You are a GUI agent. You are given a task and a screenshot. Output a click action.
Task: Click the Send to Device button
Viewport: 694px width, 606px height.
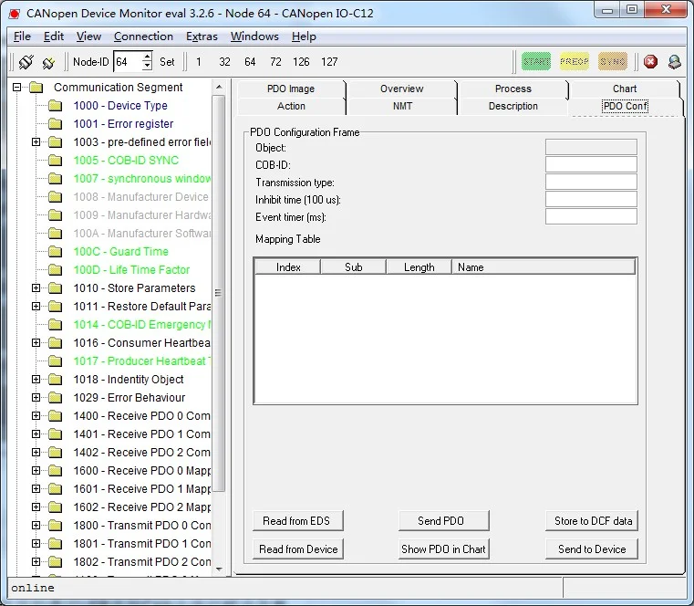(x=592, y=549)
